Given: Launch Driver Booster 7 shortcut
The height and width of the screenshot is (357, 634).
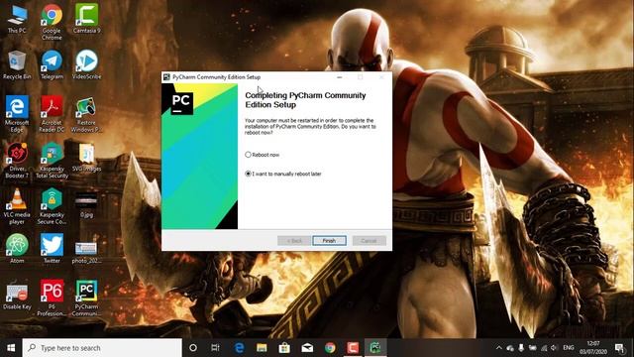Looking at the screenshot, I should [17, 161].
